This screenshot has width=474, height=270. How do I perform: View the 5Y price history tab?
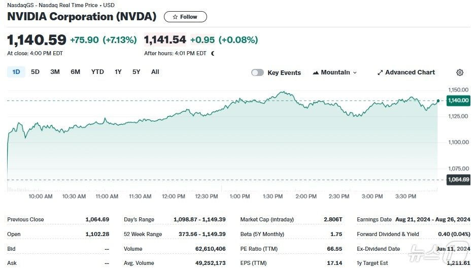(x=137, y=72)
